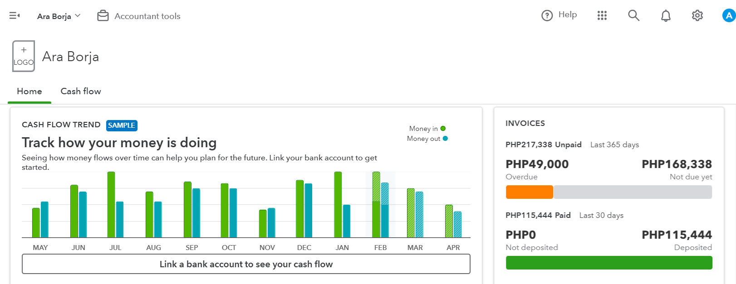
Task: Collapse the left navigation menu icon
Action: coord(15,16)
